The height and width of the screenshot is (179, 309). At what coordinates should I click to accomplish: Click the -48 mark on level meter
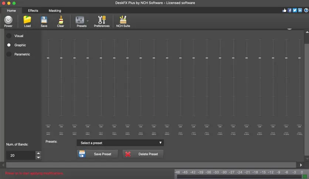click(177, 172)
